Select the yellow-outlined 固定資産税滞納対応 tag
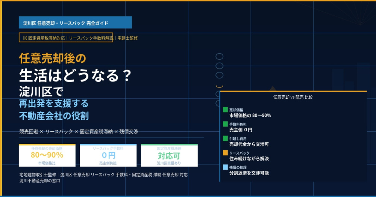This screenshot has width=376, height=197. point(66,38)
